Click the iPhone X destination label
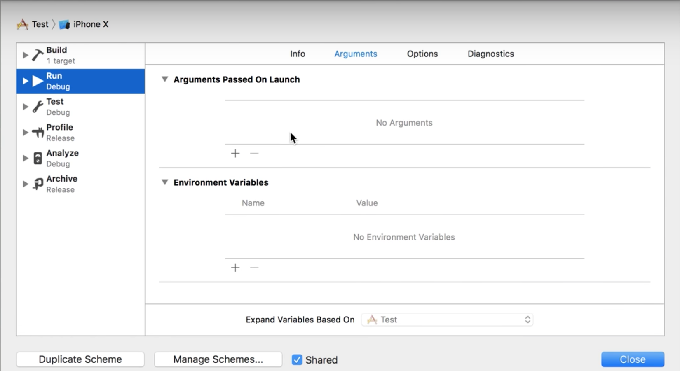 click(91, 24)
